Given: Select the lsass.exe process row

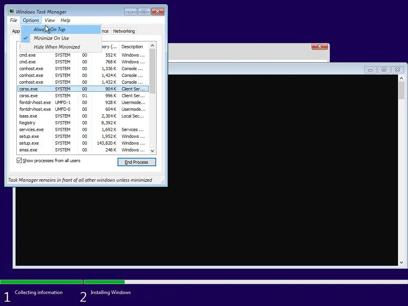Looking at the screenshot, I should click(83, 116).
